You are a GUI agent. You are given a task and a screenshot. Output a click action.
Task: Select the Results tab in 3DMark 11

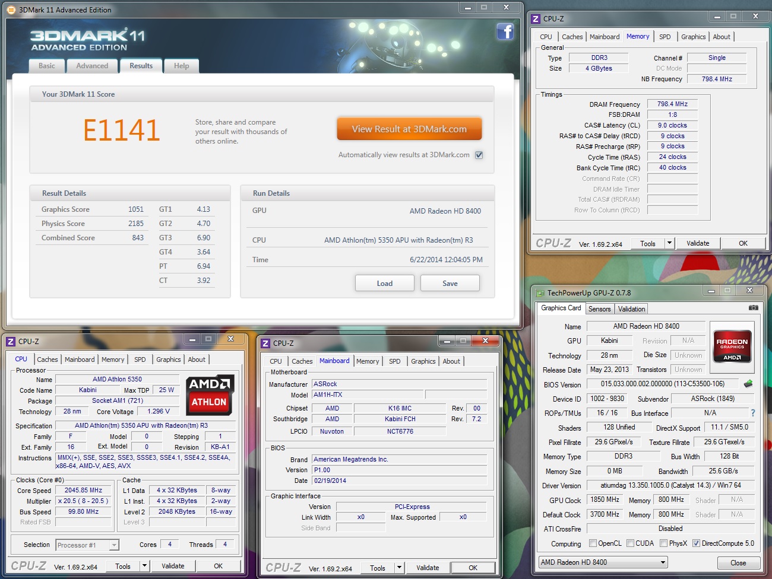(141, 66)
